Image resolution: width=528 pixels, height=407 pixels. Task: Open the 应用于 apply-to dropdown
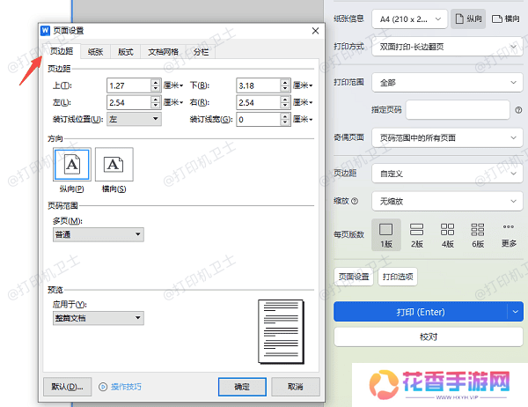(99, 318)
